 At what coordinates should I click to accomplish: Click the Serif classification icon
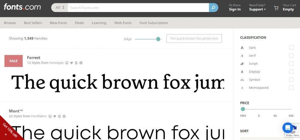pos(242,56)
